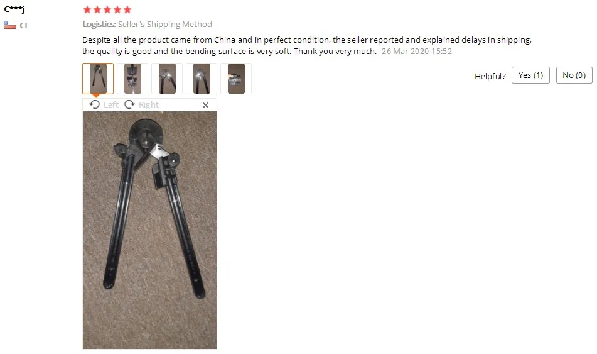This screenshot has height=354, width=597.
Task: Click the first star in the rating
Action: click(x=87, y=9)
